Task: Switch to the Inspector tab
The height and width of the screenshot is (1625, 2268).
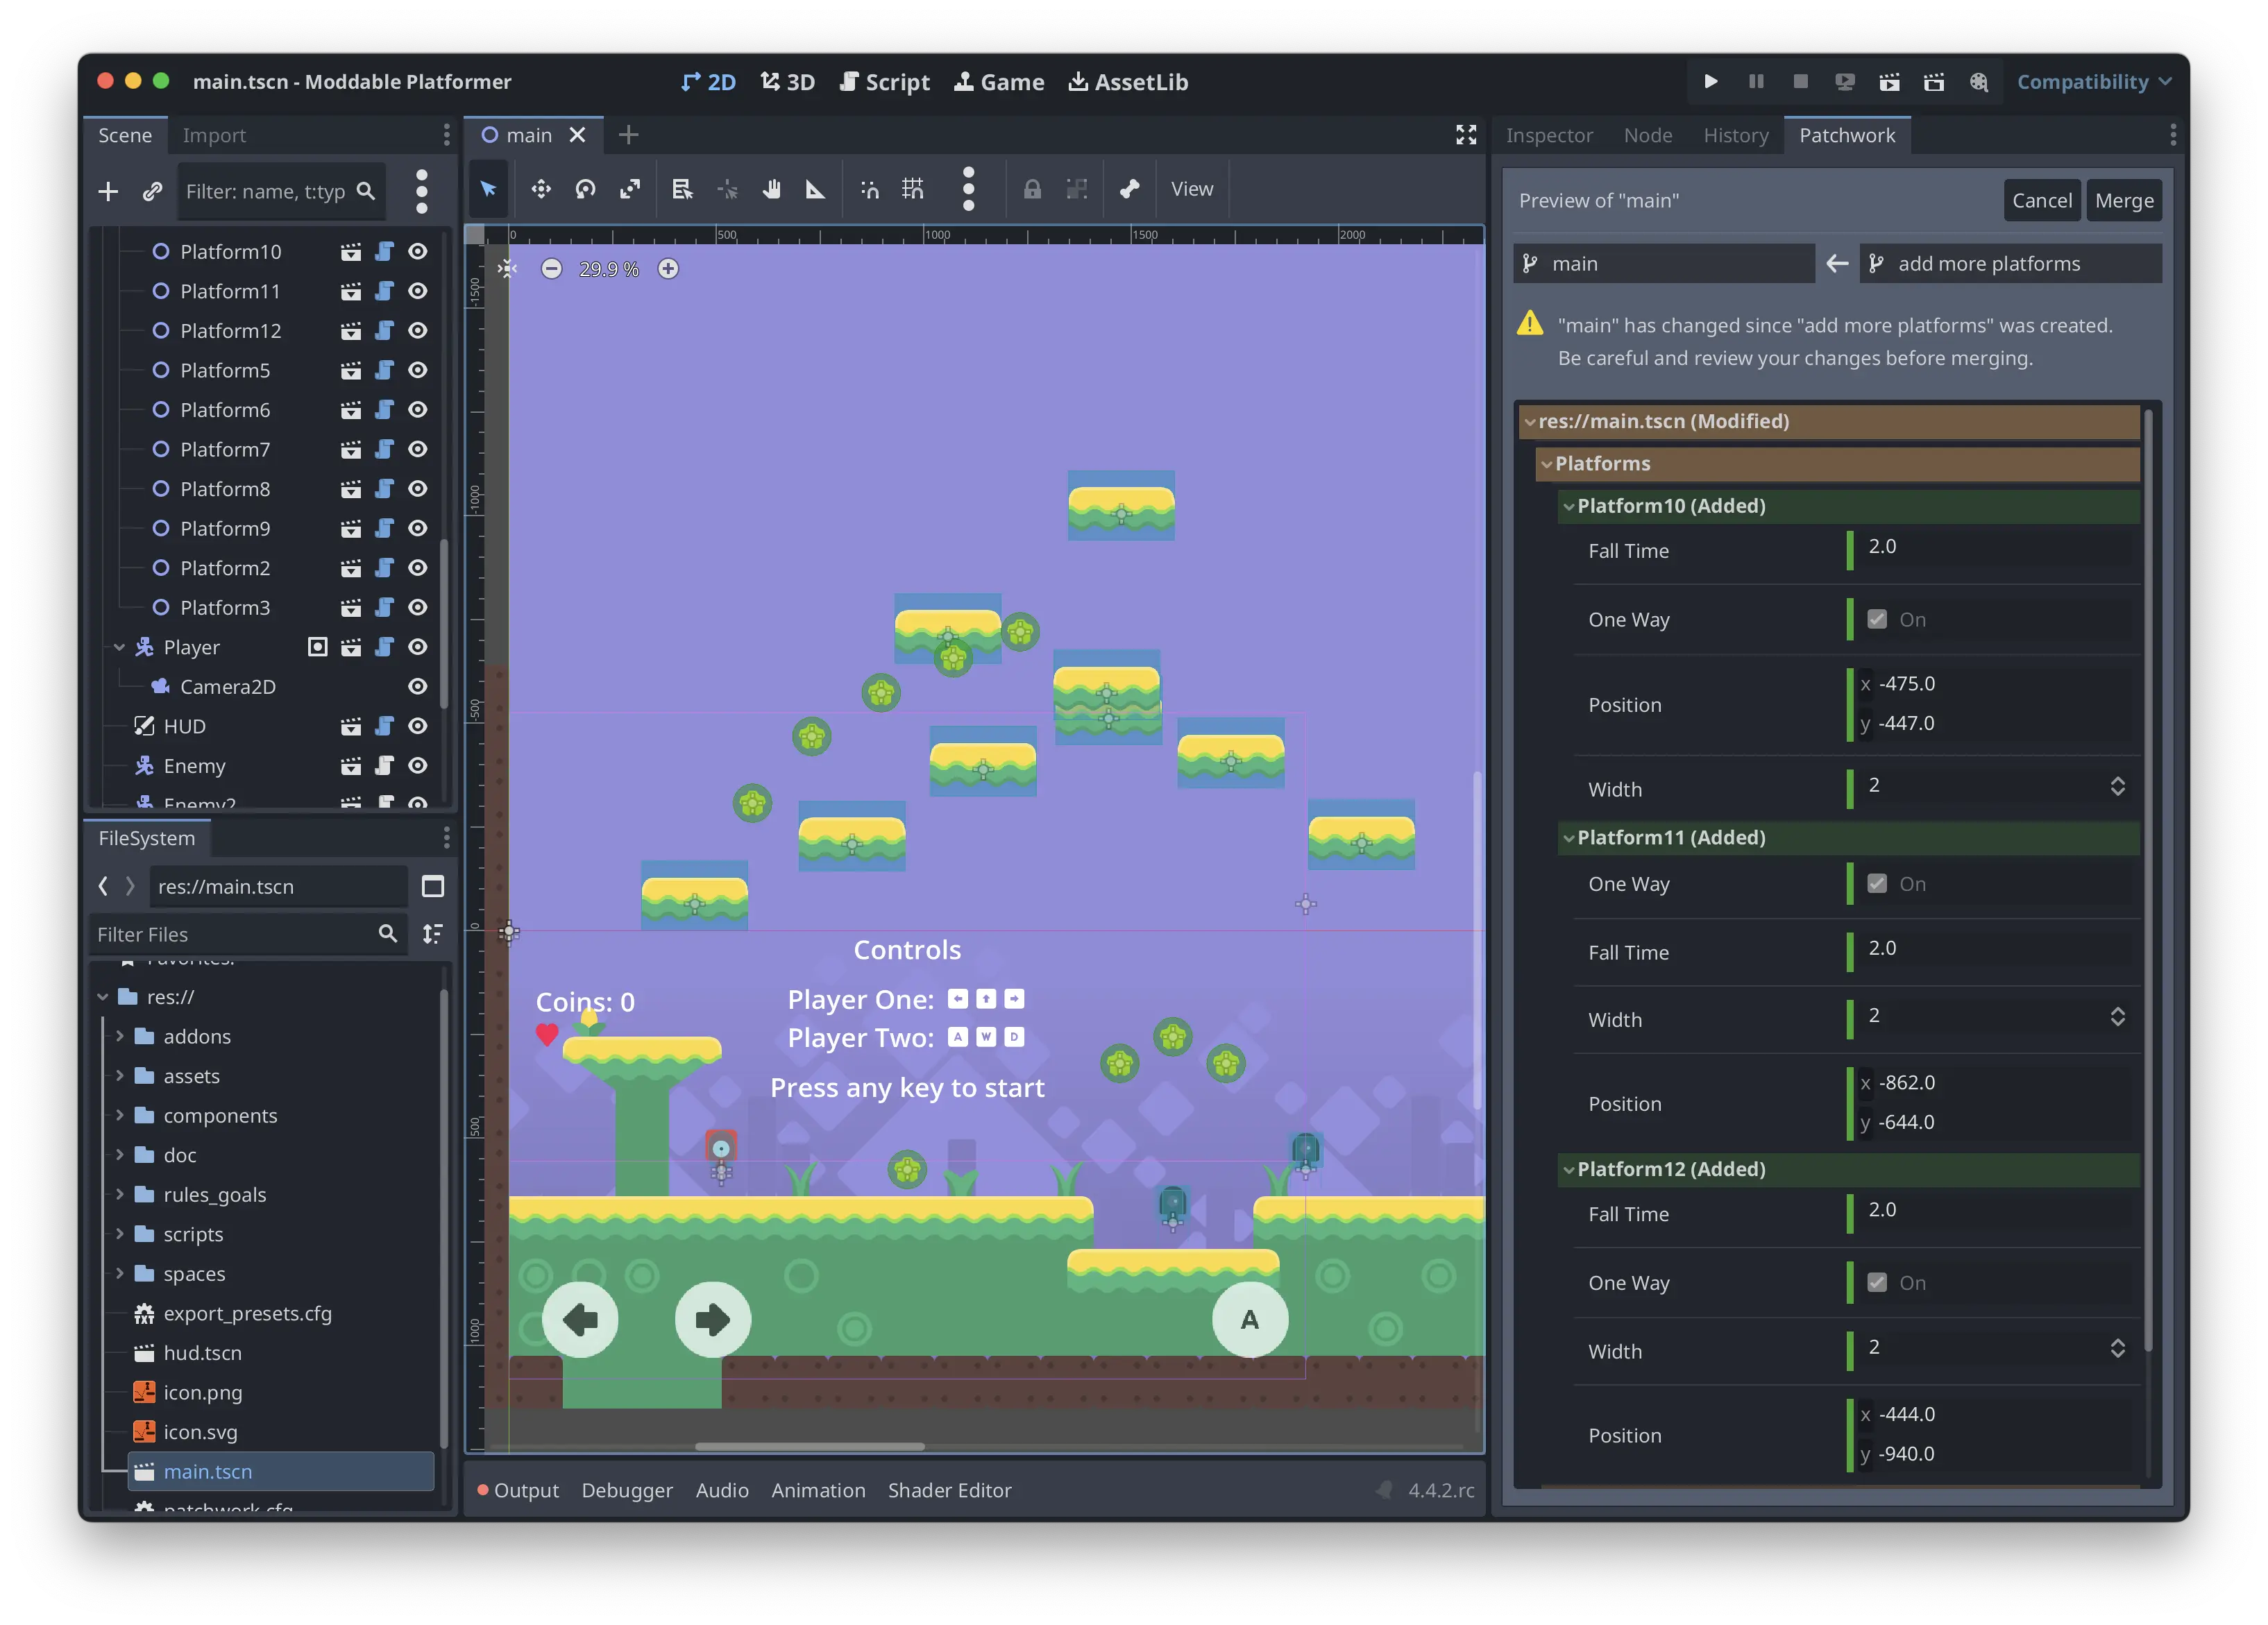Action: 1549,135
